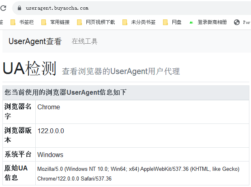Click the Mozilla/5.0 raw UA string
This screenshot has height=187, width=251.
point(138,174)
